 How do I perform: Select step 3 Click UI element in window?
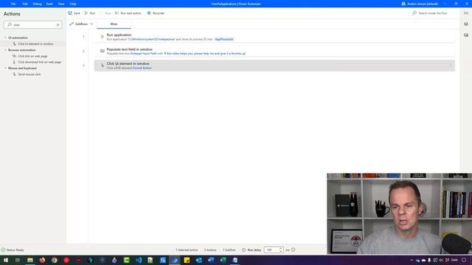(274, 66)
